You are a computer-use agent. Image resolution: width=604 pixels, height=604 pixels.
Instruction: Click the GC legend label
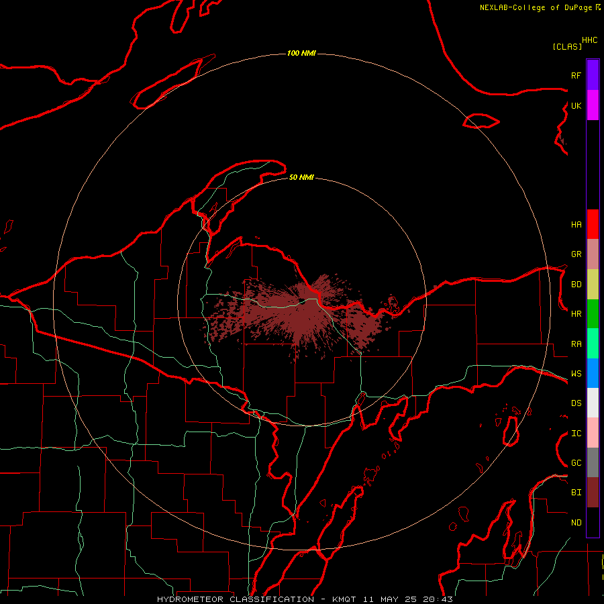point(576,463)
